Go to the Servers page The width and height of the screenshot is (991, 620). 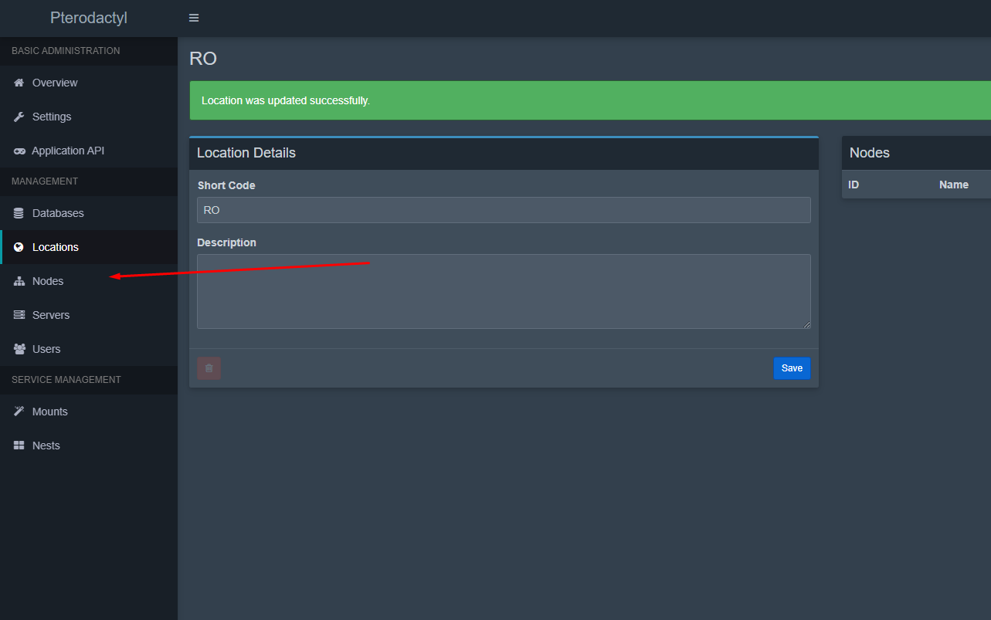click(51, 315)
